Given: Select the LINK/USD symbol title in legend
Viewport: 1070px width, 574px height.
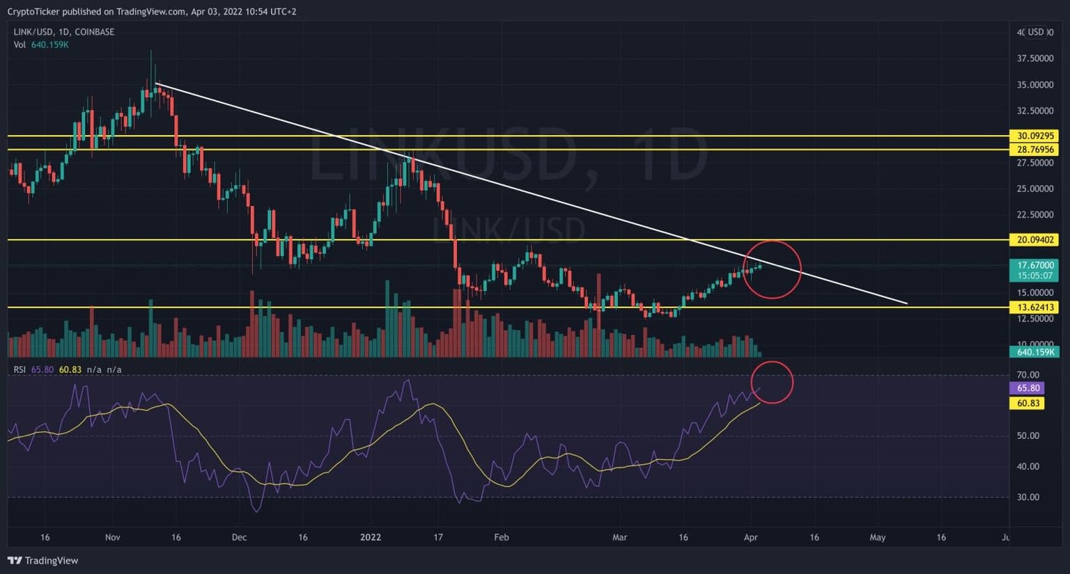Looking at the screenshot, I should coord(63,32).
